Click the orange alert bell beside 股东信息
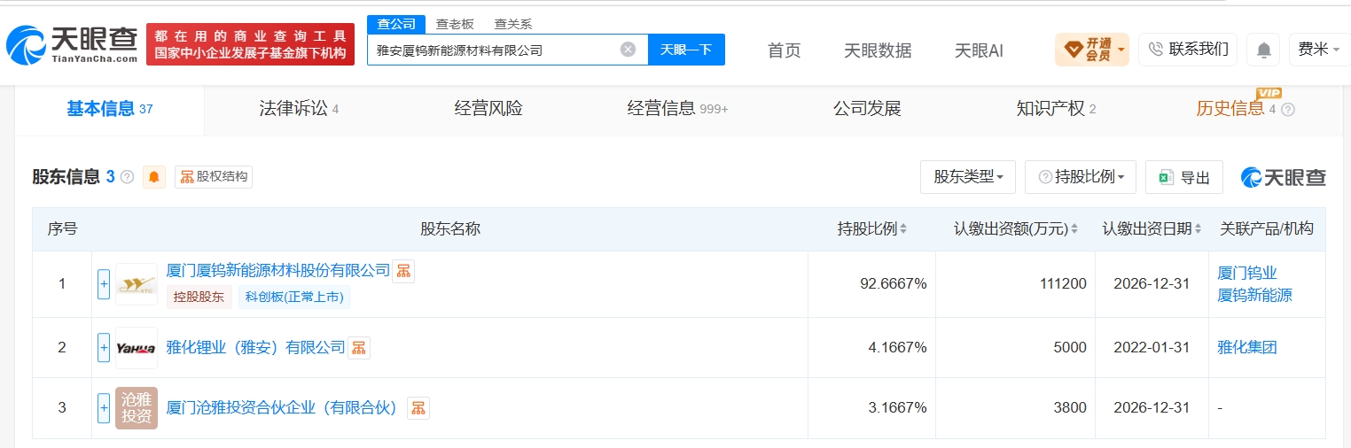The image size is (1351, 448). (154, 177)
